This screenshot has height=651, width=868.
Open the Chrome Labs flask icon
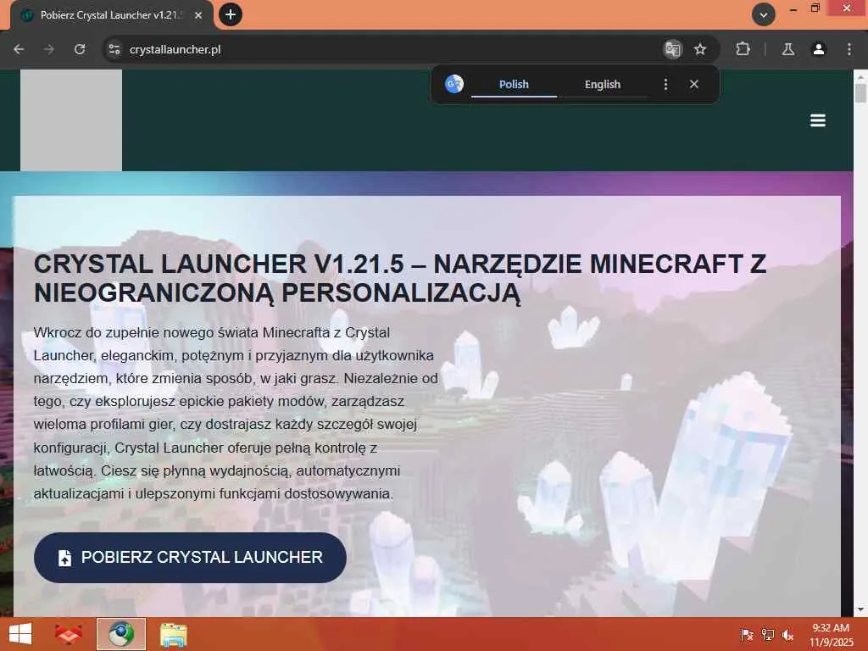[788, 49]
